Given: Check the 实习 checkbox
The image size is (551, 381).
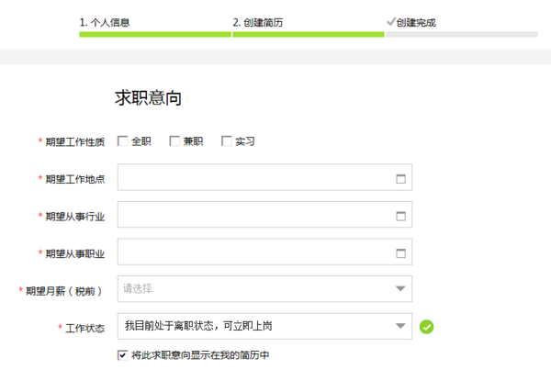Looking at the screenshot, I should point(226,141).
